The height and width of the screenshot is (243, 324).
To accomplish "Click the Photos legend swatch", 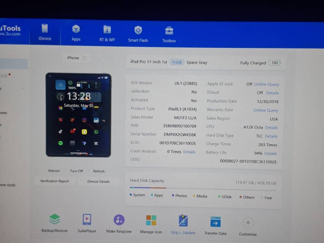I will pos(173,195).
